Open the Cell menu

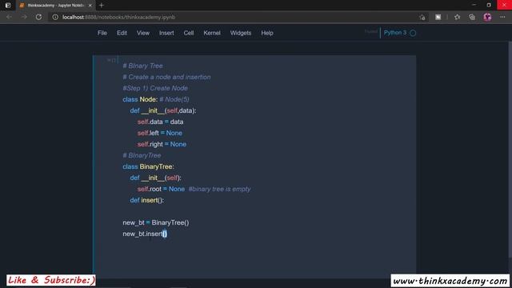[189, 33]
